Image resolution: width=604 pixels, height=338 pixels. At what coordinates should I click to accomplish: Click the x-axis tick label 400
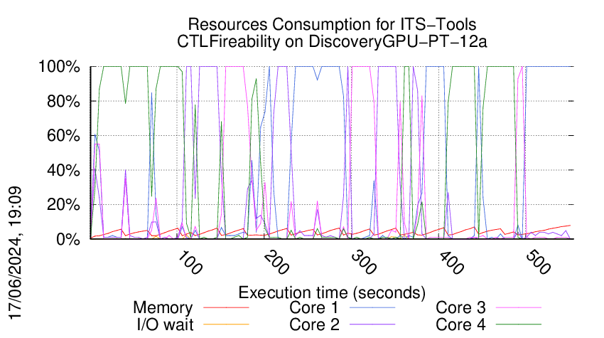click(451, 263)
